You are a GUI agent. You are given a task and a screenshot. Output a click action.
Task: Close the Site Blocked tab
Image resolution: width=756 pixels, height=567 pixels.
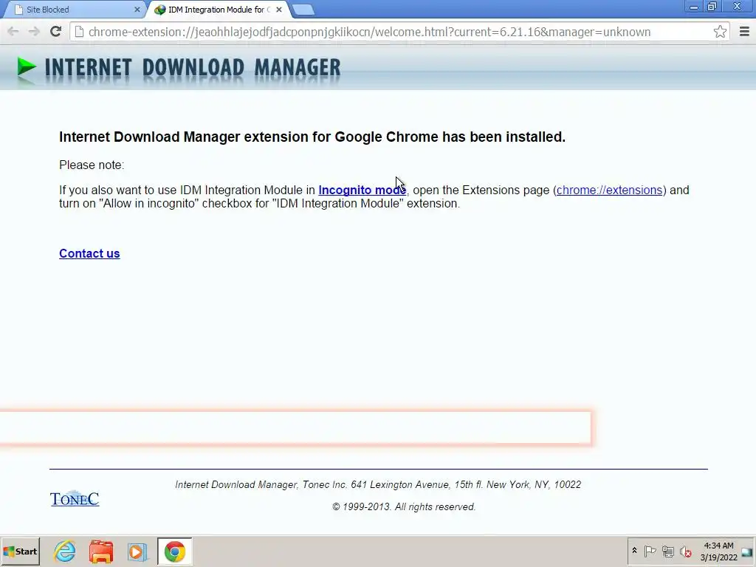pos(137,10)
